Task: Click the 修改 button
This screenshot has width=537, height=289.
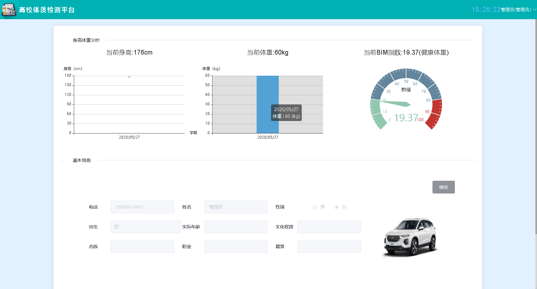Action: [x=443, y=187]
